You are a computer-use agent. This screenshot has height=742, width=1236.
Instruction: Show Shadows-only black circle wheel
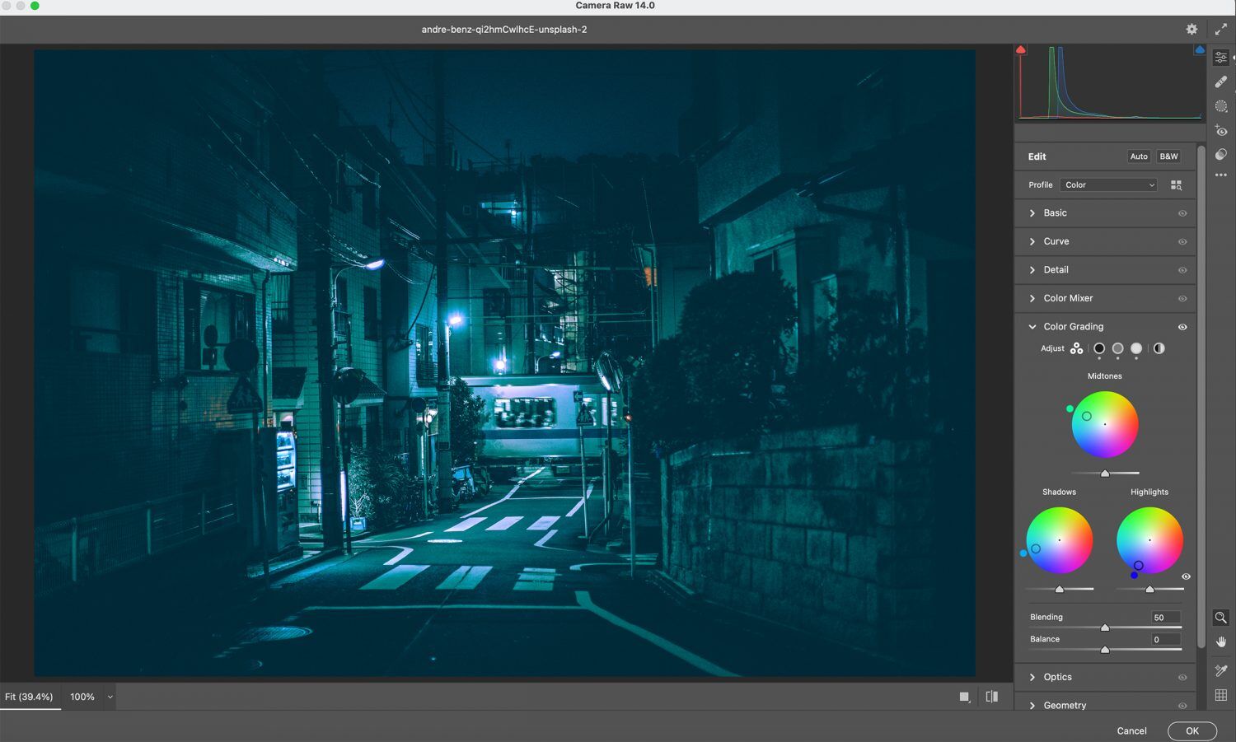coord(1099,348)
